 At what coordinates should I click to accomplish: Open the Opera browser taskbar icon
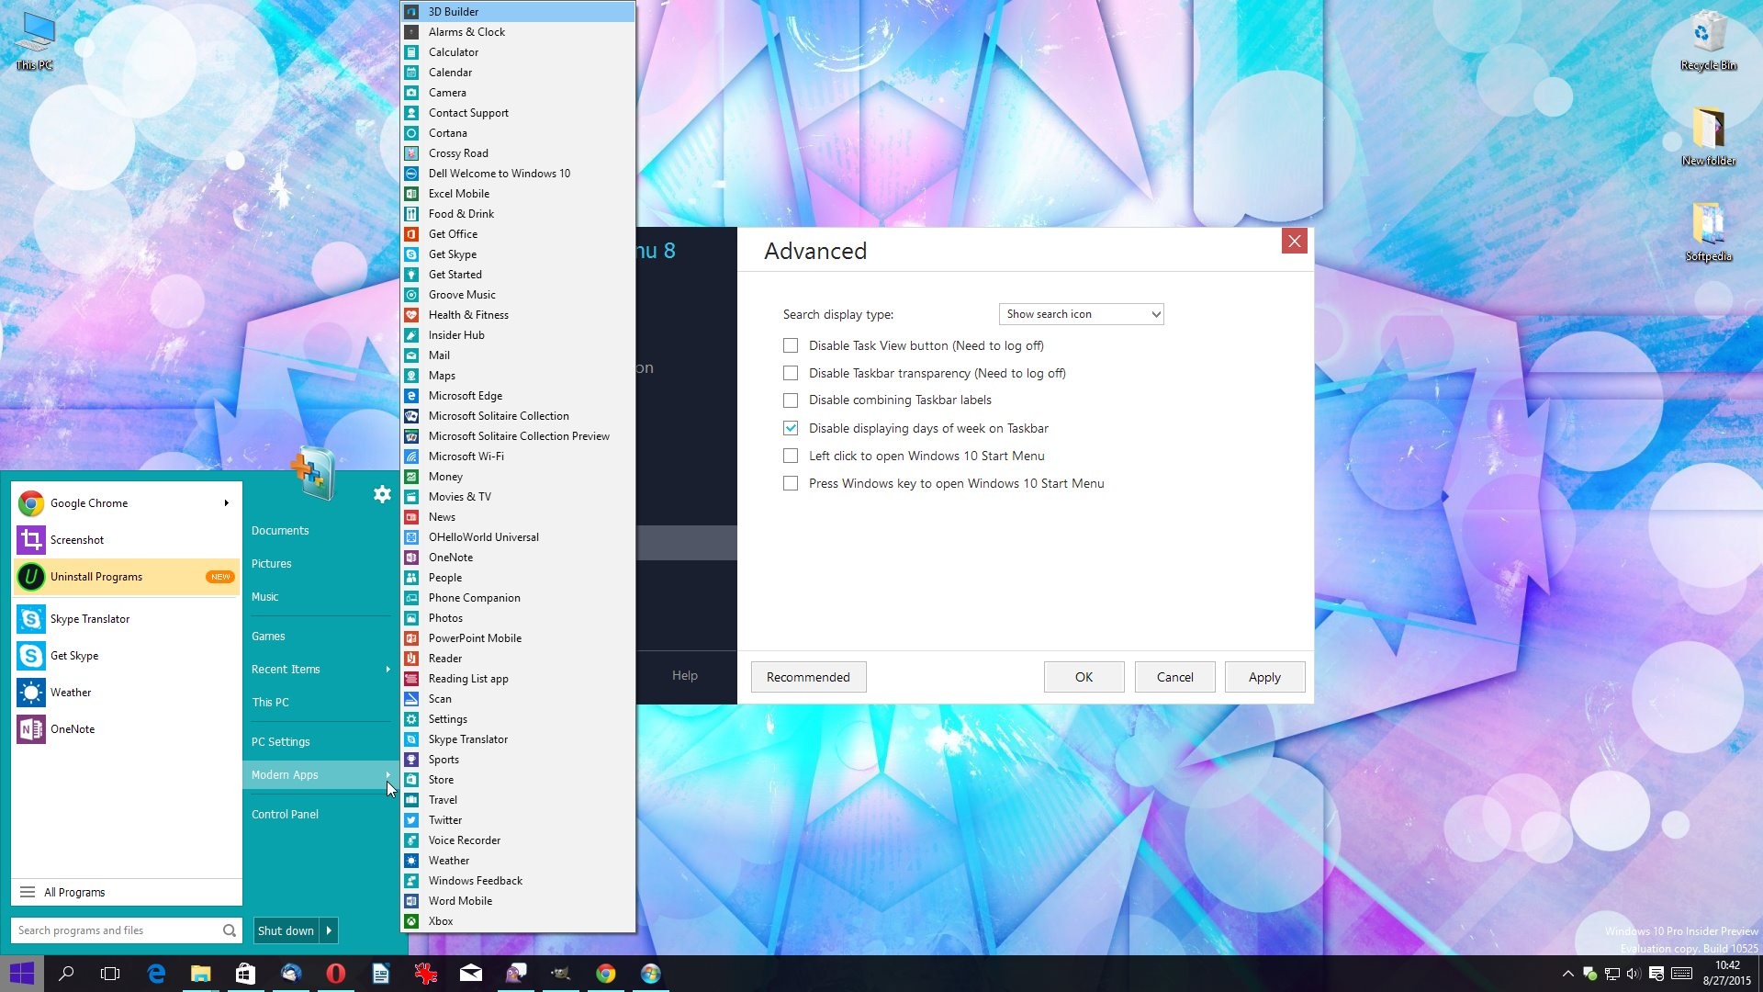(x=336, y=974)
